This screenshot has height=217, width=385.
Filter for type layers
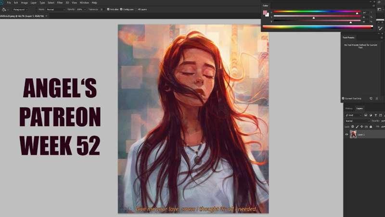pyautogui.click(x=376, y=115)
